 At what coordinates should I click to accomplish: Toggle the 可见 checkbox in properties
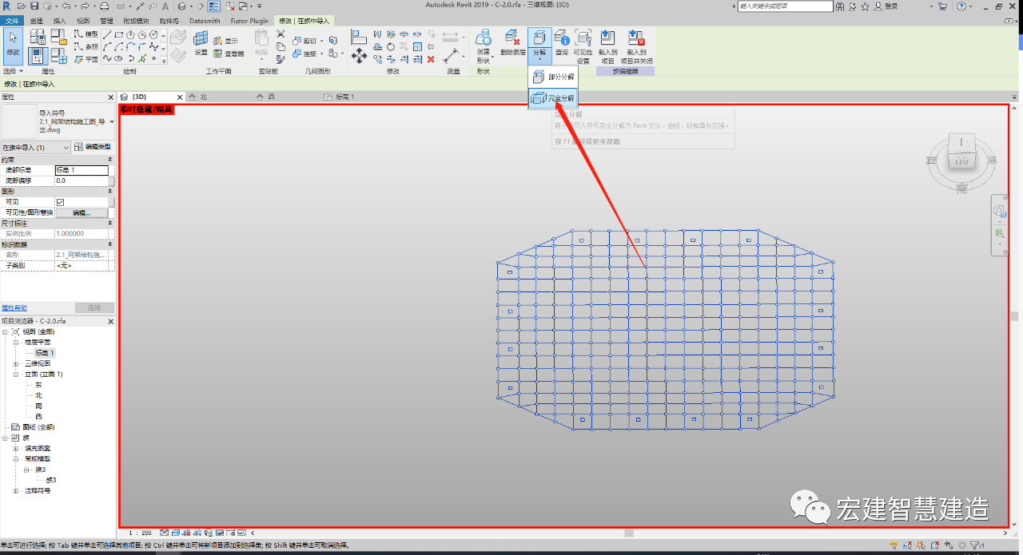point(60,202)
